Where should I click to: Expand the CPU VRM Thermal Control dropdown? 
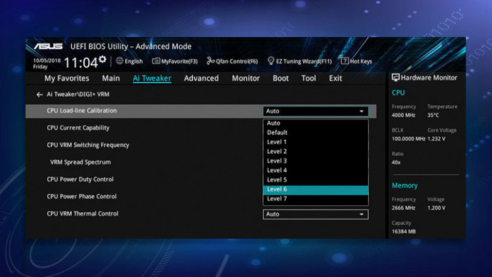(362, 214)
